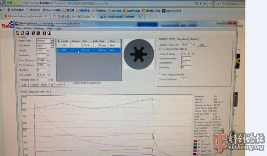
Task: Select Use Thrust Coefficient radio button
Action: tap(160, 74)
